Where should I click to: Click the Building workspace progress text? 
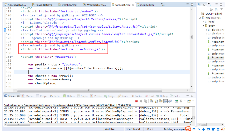(174, 129)
